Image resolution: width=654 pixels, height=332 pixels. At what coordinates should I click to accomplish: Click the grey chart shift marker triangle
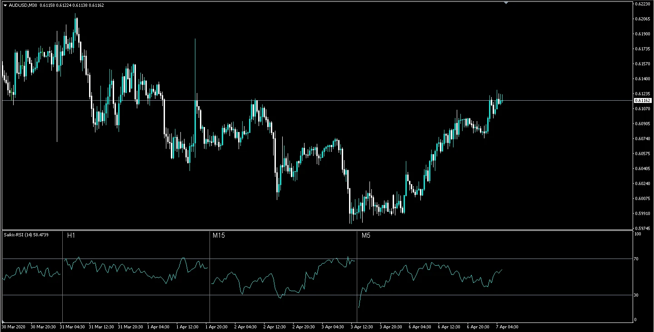click(506, 3)
